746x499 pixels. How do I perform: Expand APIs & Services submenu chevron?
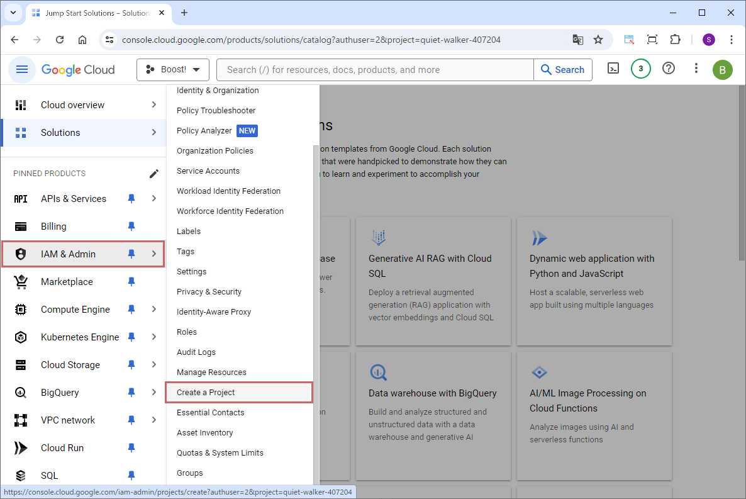153,198
